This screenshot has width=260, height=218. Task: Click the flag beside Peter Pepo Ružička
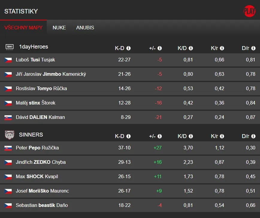[x=8, y=148]
